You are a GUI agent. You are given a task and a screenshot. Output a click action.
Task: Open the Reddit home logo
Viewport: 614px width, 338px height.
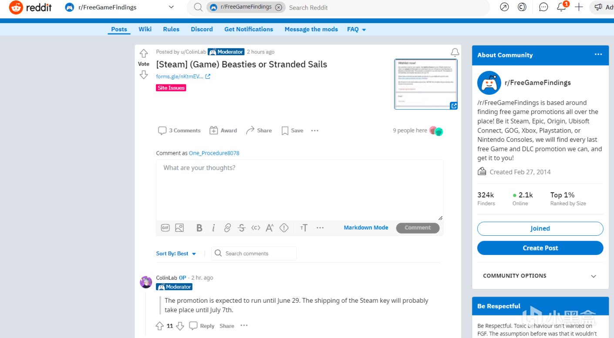click(30, 7)
